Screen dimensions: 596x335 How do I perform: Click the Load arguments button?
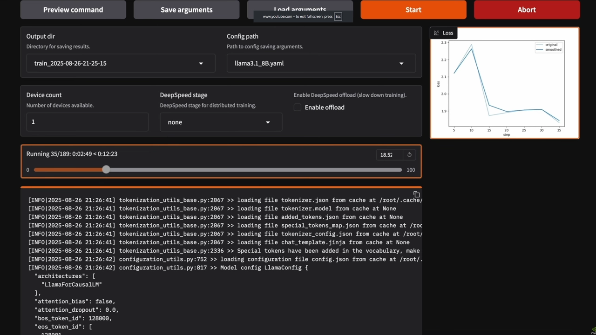coord(300,7)
